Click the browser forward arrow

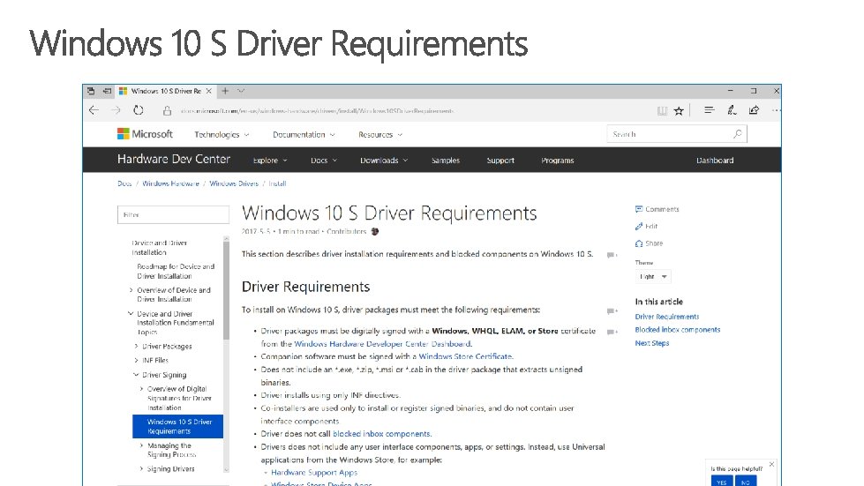tap(116, 110)
